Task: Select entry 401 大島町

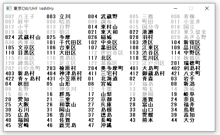Action: pos(144,68)
